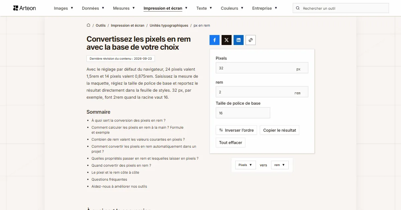Click the Dernière révision du contenu date badge
This screenshot has height=210, width=401.
coord(121,58)
